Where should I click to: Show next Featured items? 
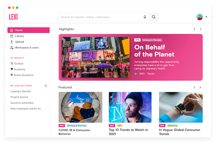coord(200,87)
